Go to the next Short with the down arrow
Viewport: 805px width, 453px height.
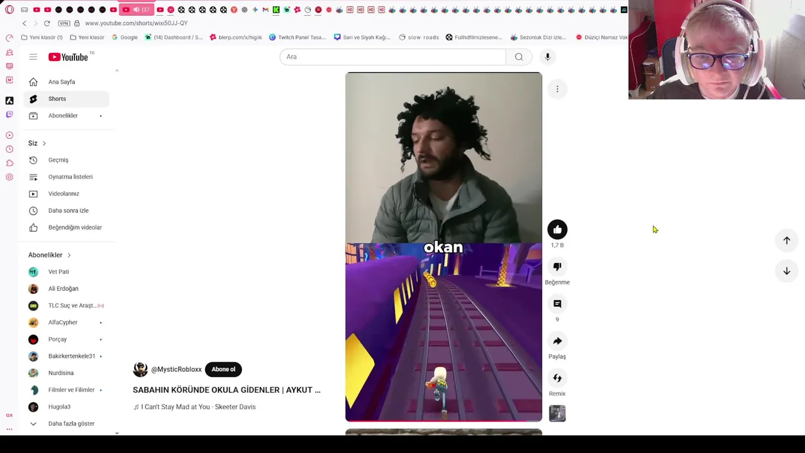(x=787, y=271)
